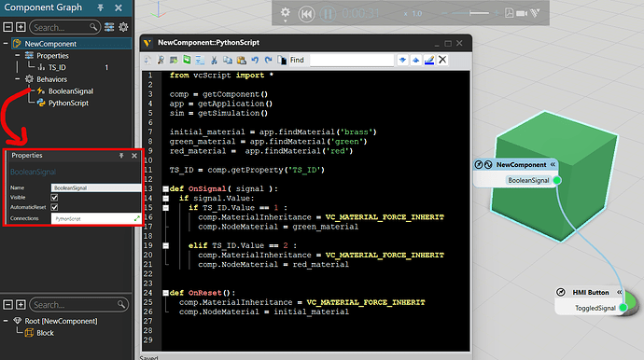Select TS_ID property in tree
Viewport: 644px width, 360px height.
pos(57,67)
